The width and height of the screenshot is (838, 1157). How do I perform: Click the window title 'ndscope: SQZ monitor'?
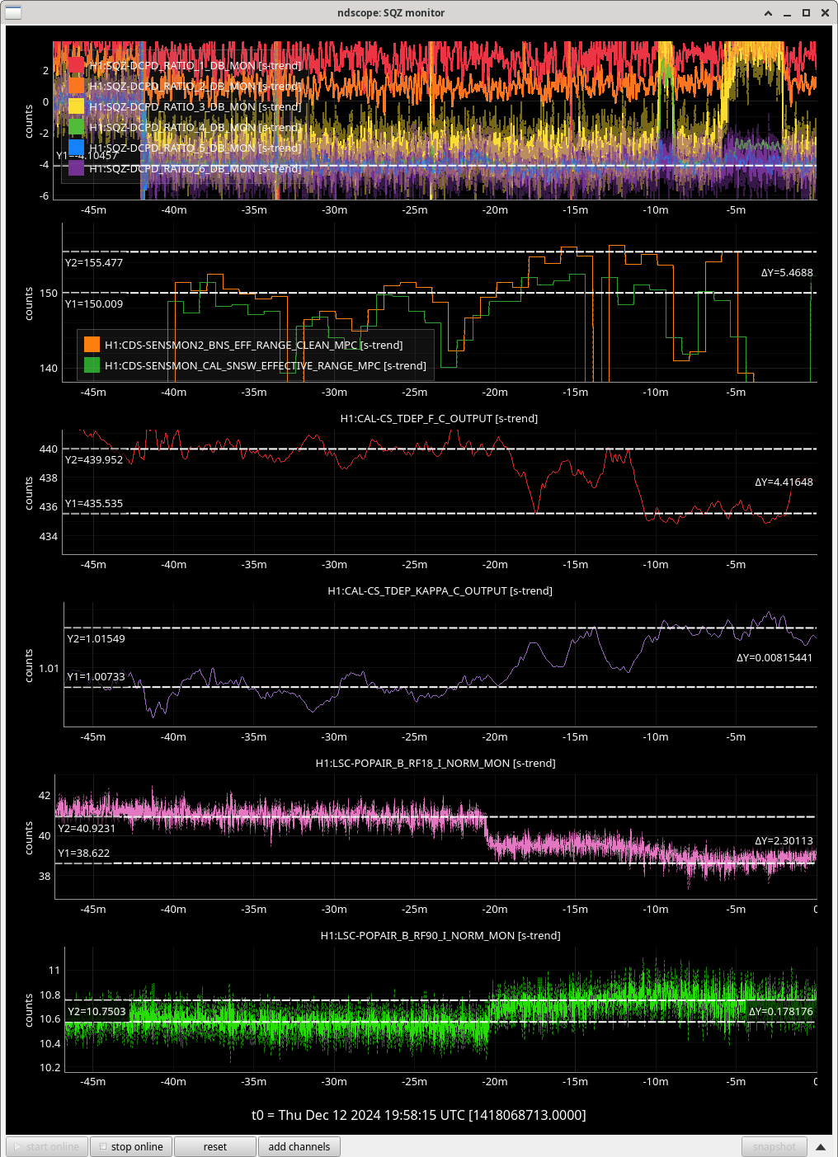point(391,12)
